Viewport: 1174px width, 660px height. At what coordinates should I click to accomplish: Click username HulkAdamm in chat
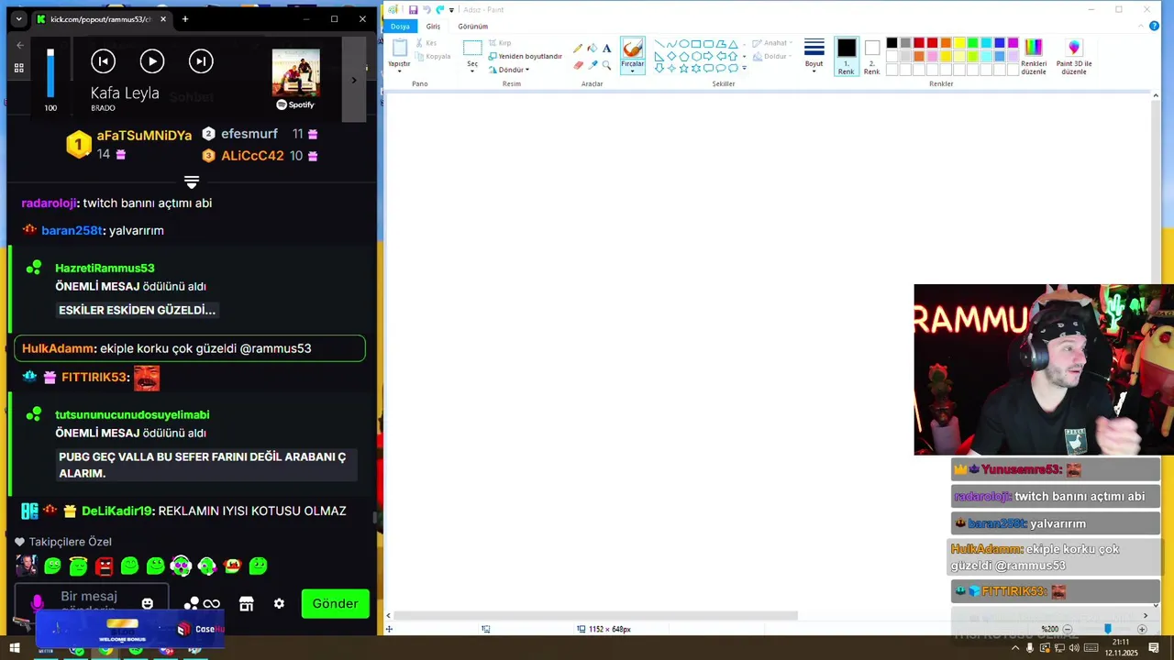tap(58, 348)
